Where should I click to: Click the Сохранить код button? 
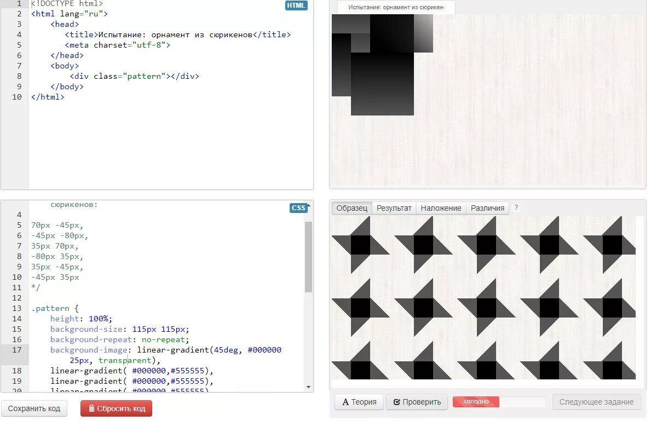[x=34, y=408]
